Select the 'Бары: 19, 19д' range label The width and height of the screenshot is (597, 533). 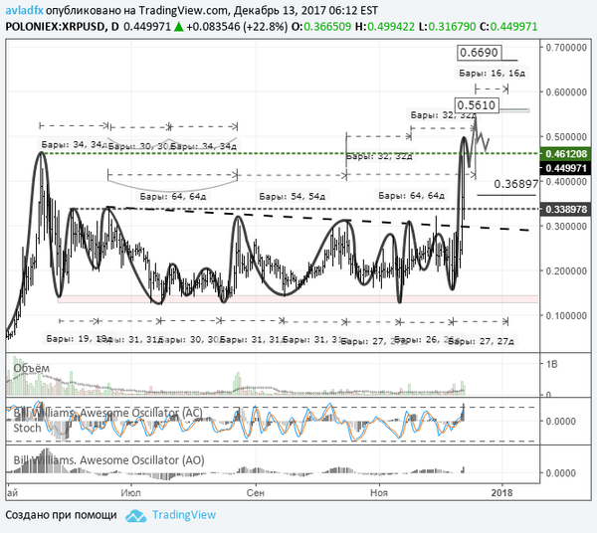79,338
